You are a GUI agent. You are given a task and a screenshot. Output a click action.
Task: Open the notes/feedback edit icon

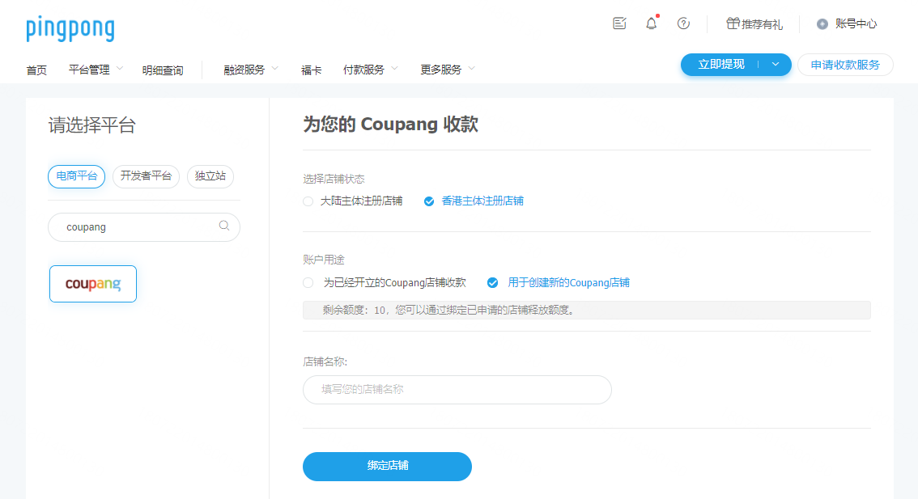[619, 23]
